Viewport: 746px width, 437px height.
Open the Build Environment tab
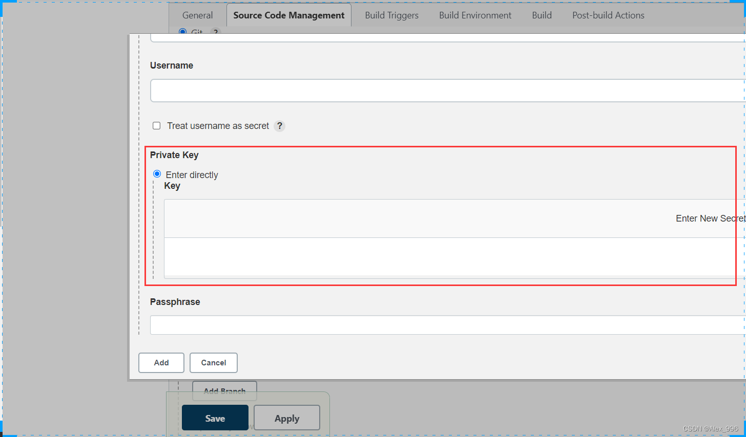475,15
